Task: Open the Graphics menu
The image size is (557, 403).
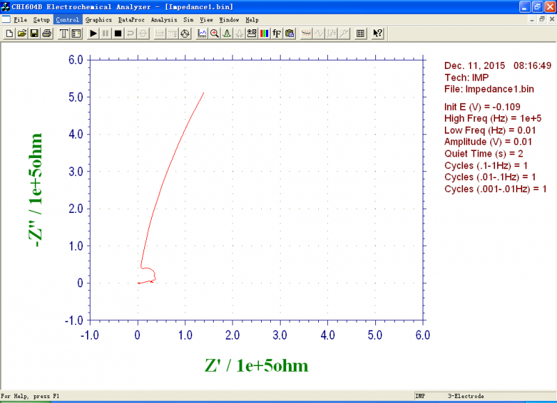Action: pos(98,20)
